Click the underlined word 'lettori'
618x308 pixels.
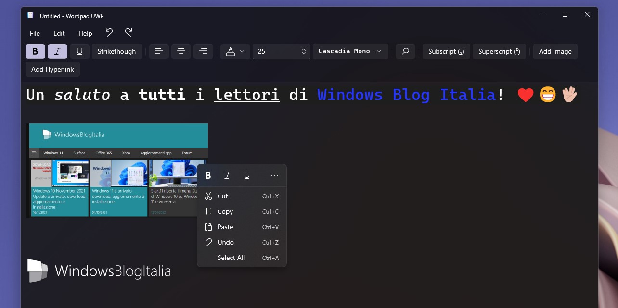pos(246,95)
